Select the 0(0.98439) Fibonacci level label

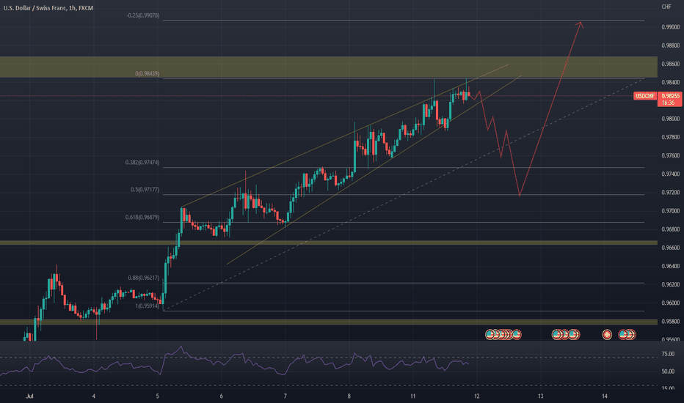coord(147,74)
